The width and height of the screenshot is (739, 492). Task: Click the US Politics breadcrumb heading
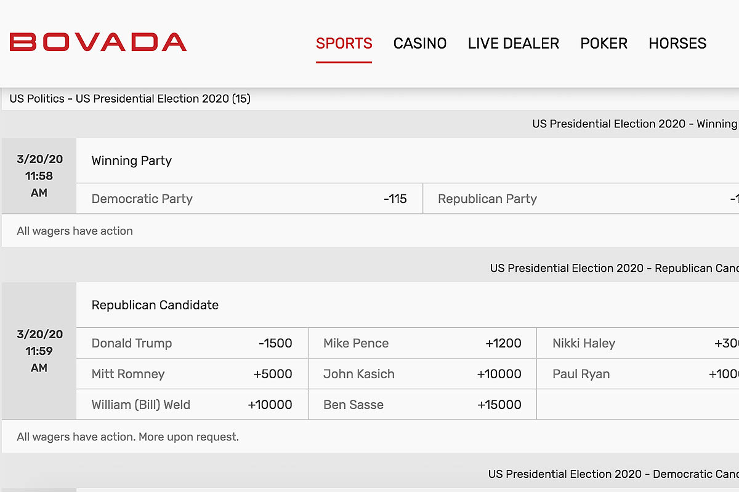pos(130,98)
